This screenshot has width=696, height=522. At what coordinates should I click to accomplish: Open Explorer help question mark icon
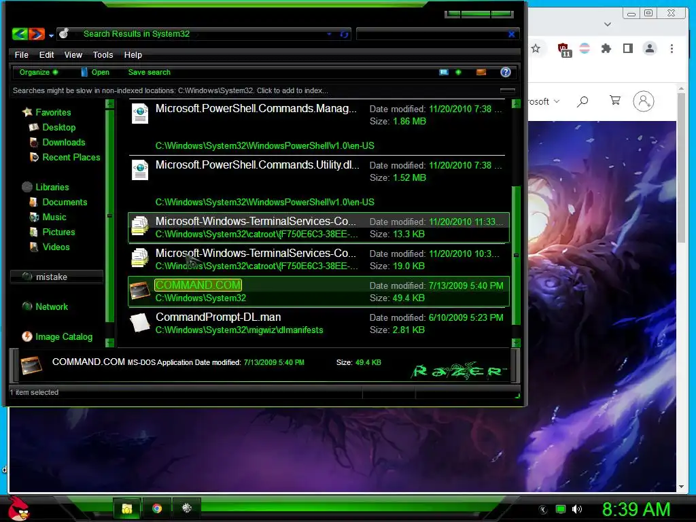(x=506, y=72)
